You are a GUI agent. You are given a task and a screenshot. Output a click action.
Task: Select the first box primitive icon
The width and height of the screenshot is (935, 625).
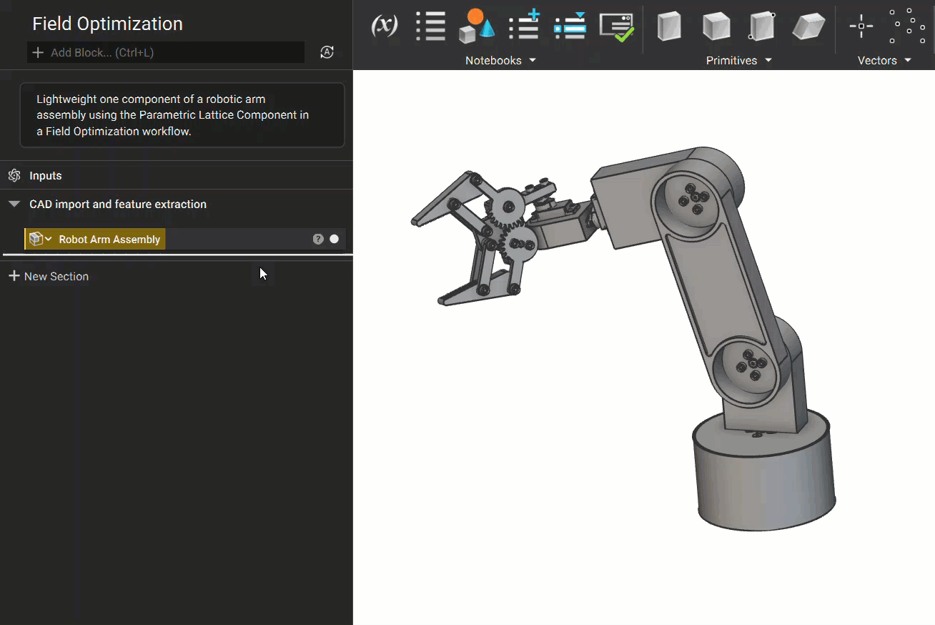pyautogui.click(x=669, y=26)
